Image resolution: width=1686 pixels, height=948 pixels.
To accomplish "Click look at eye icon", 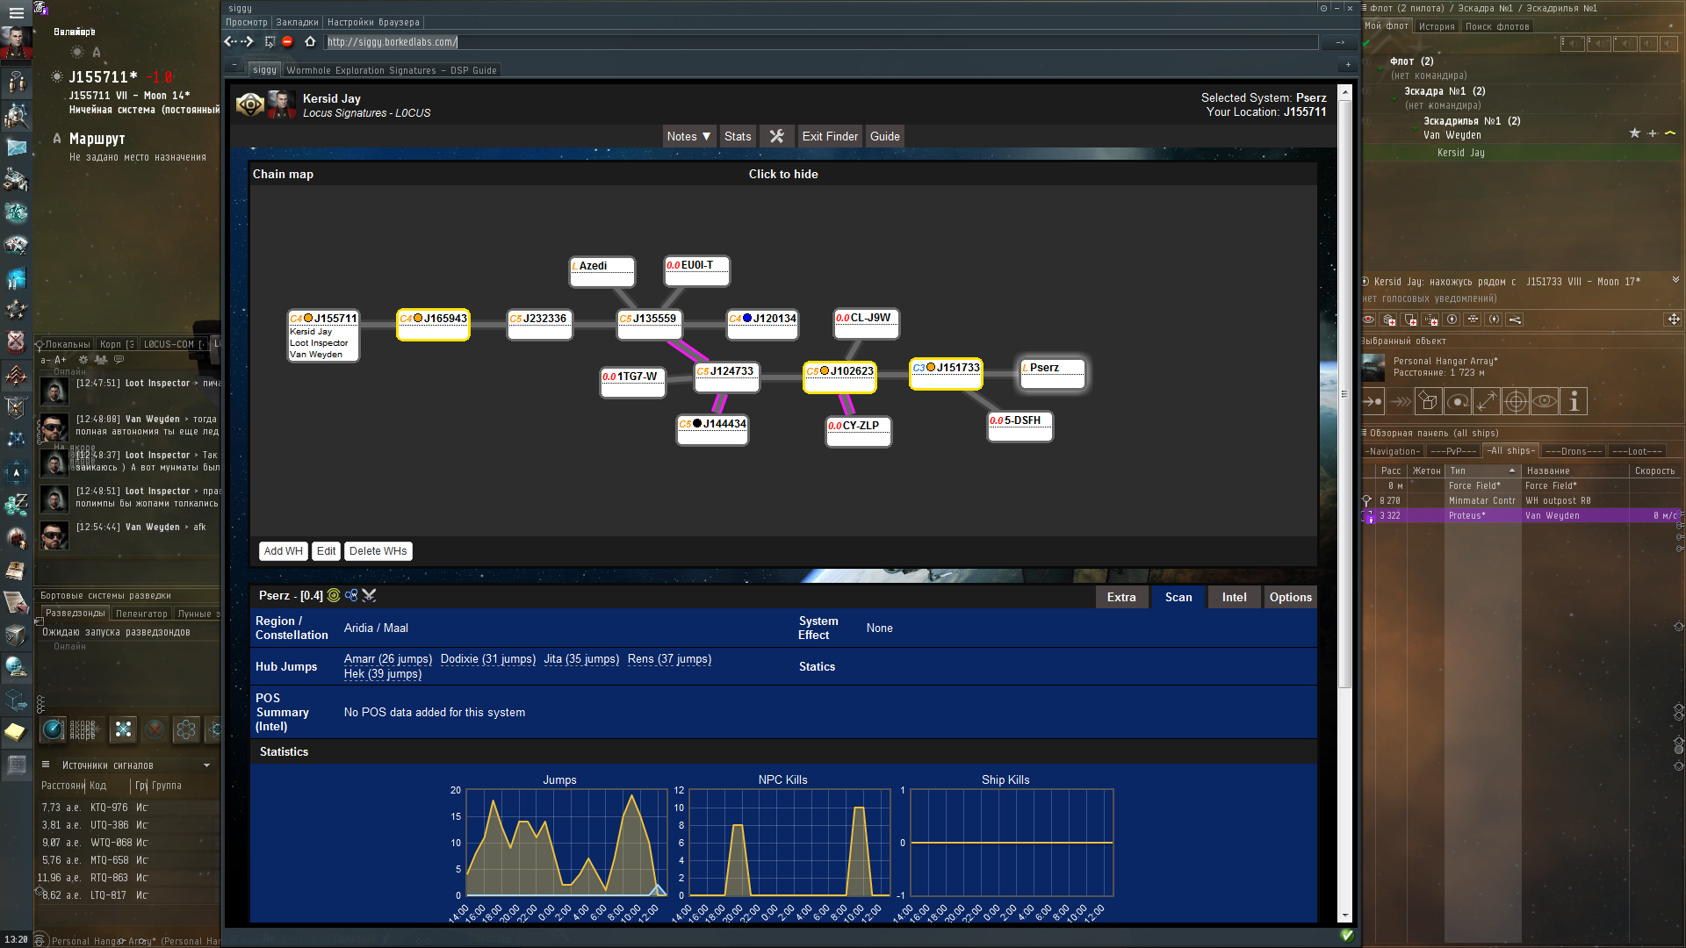I will pyautogui.click(x=1545, y=402).
